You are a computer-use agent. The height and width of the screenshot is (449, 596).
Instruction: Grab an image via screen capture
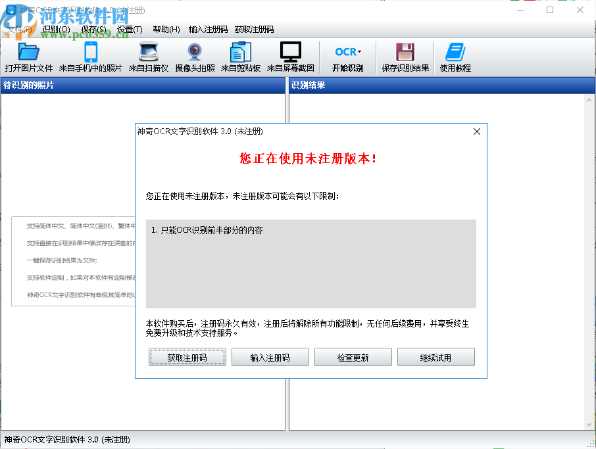(x=290, y=56)
